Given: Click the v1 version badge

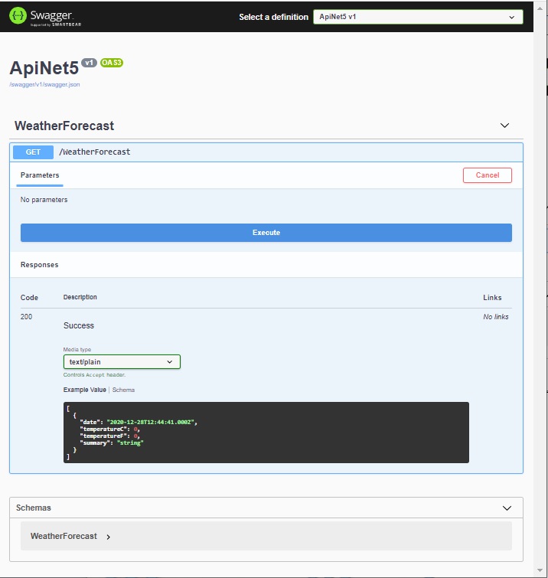Looking at the screenshot, I should 89,63.
